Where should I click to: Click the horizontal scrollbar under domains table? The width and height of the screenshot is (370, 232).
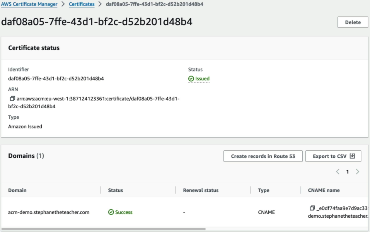[x=103, y=229]
